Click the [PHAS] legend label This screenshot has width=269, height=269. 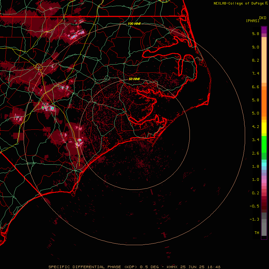click(253, 21)
